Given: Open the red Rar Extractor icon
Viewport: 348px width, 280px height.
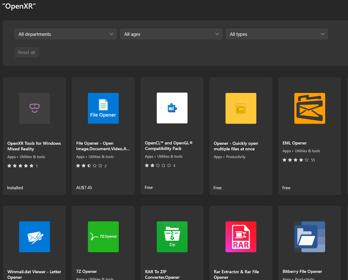Looking at the screenshot, I should click(x=240, y=237).
